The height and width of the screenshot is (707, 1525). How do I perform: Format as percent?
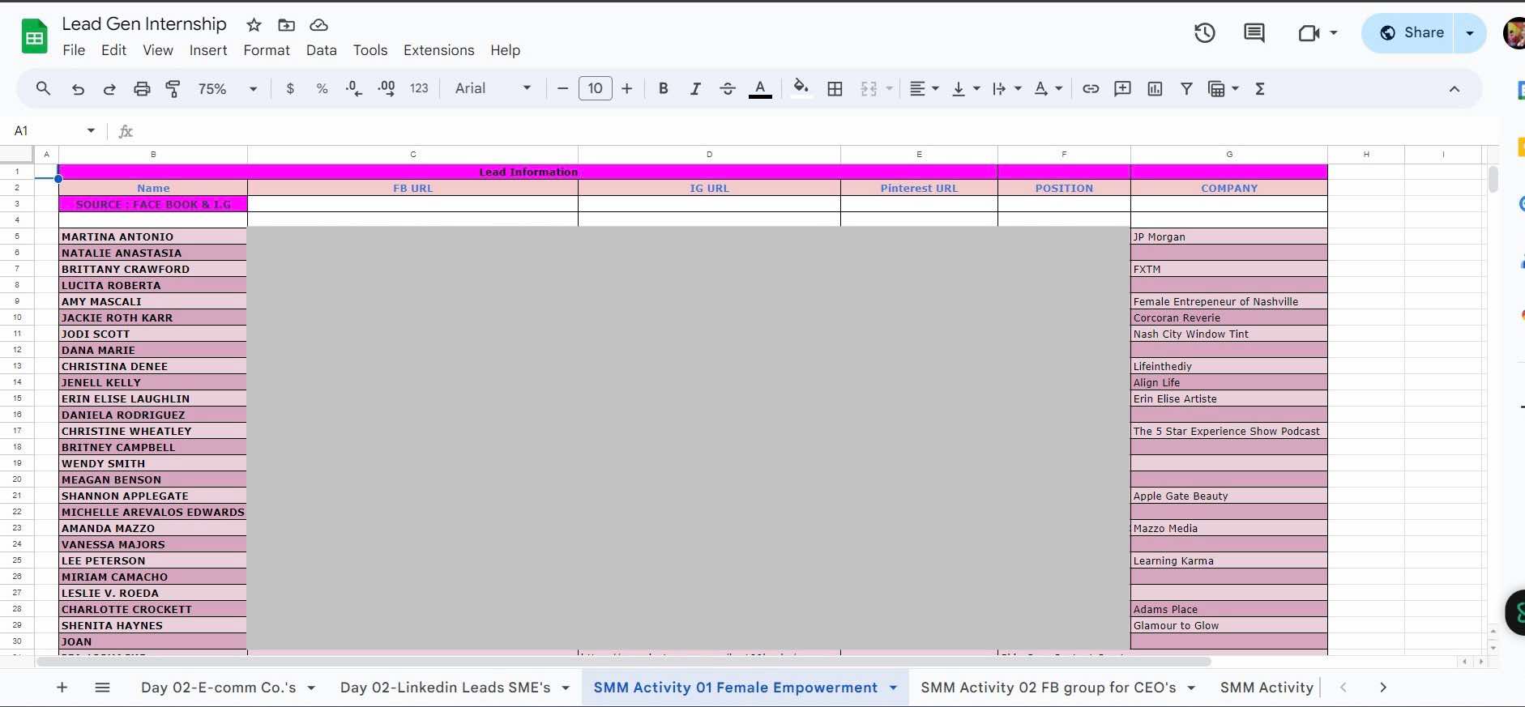(x=322, y=89)
